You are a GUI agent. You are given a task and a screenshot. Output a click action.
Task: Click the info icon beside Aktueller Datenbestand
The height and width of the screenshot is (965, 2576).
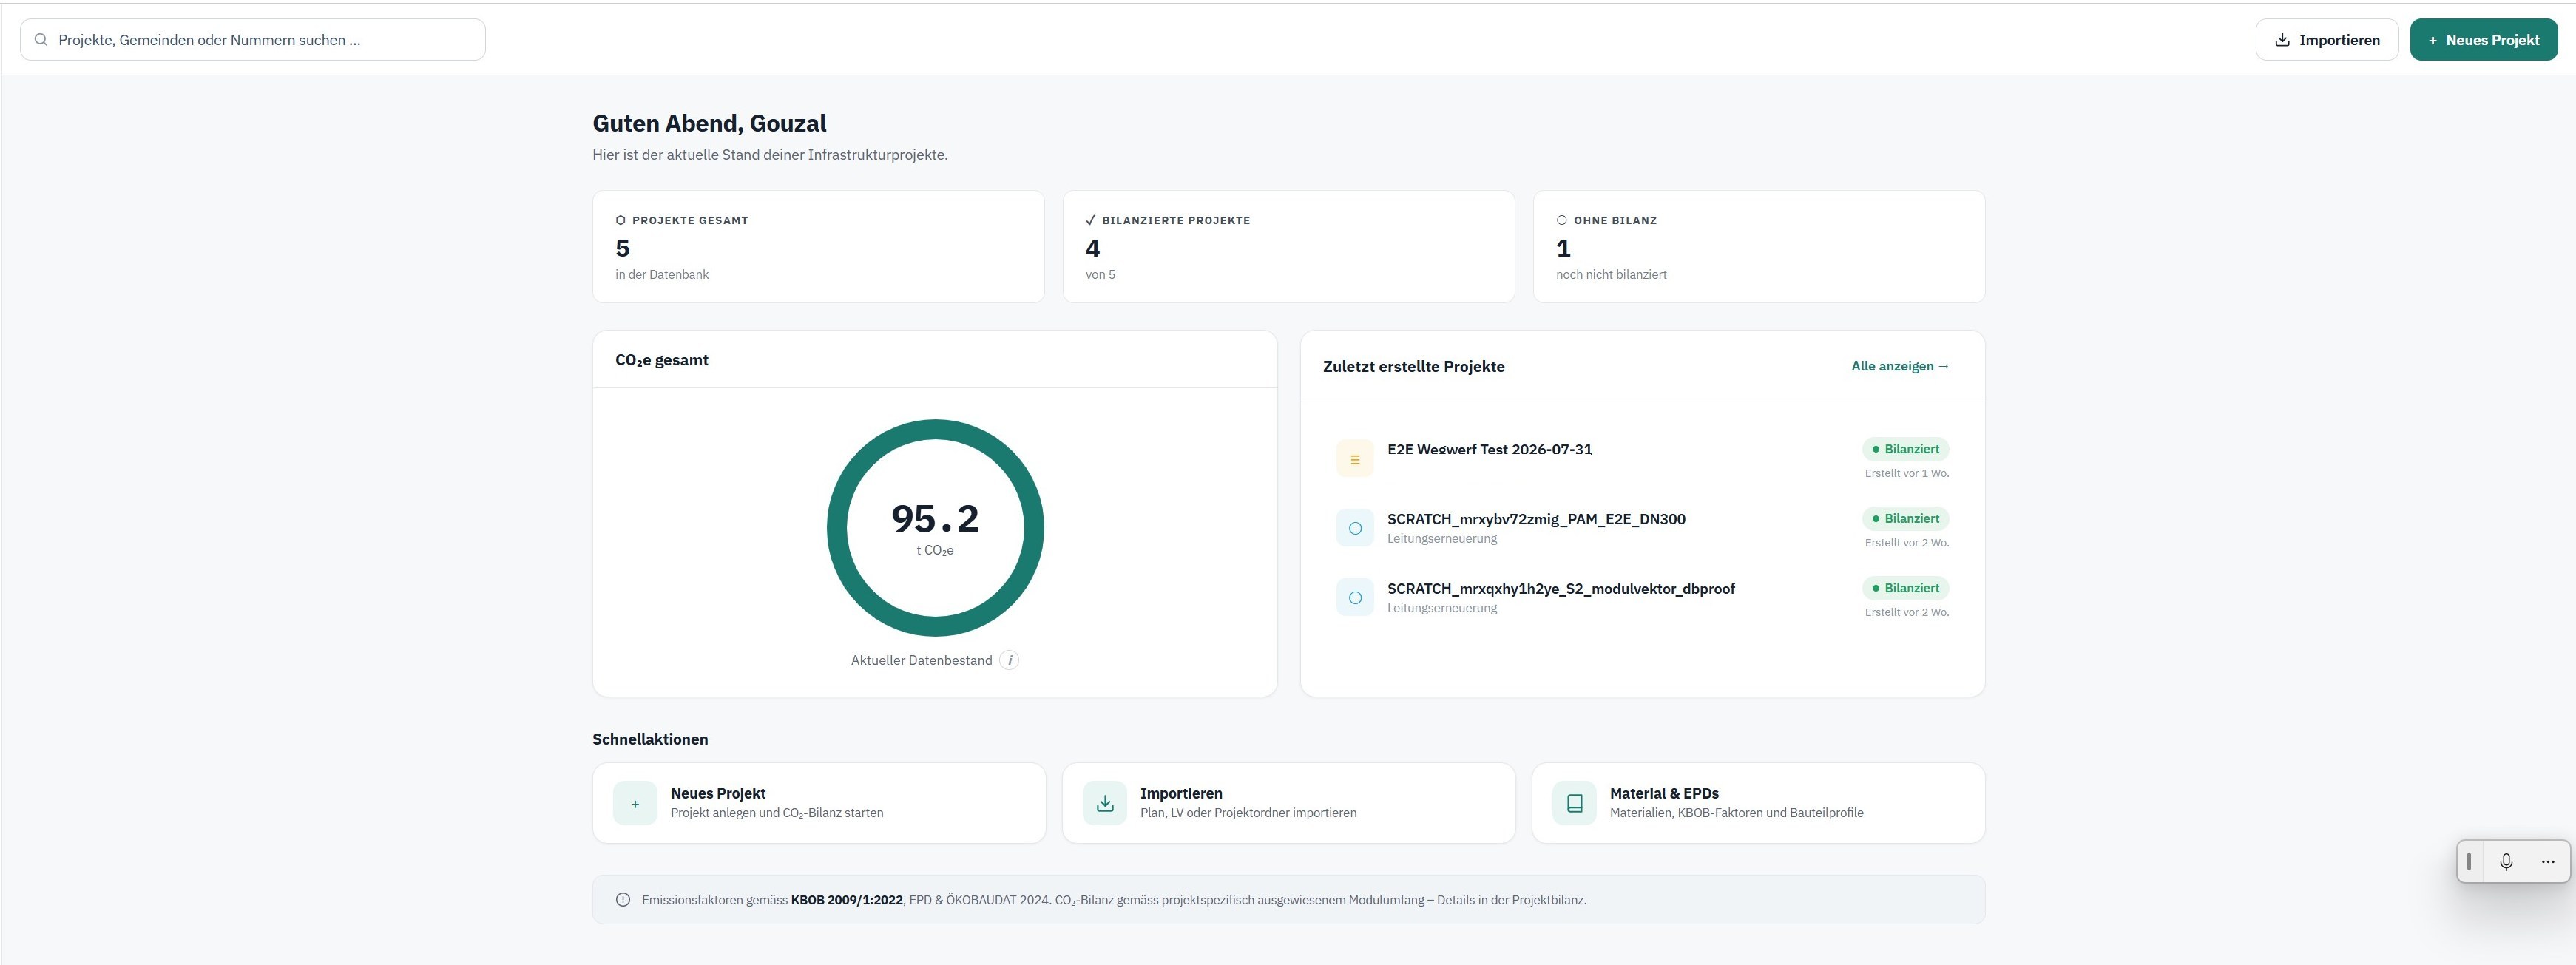tap(1009, 660)
